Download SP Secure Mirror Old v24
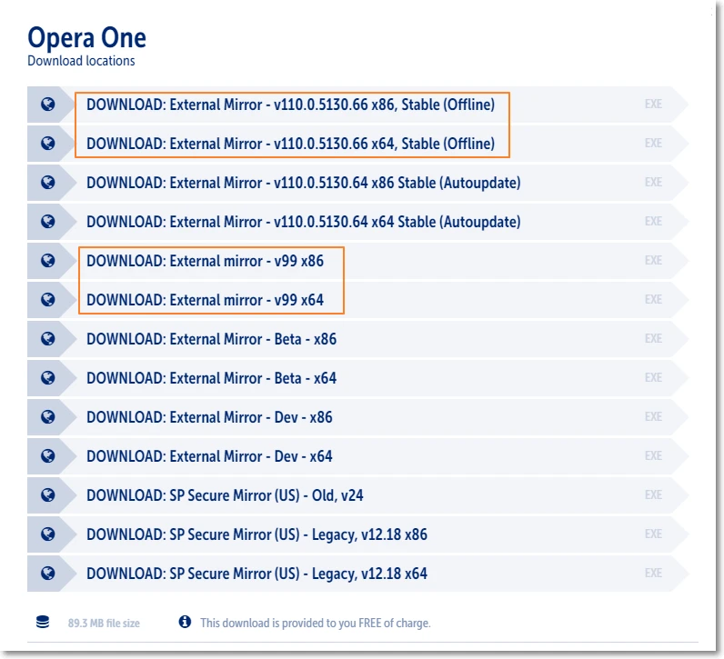 pyautogui.click(x=225, y=495)
